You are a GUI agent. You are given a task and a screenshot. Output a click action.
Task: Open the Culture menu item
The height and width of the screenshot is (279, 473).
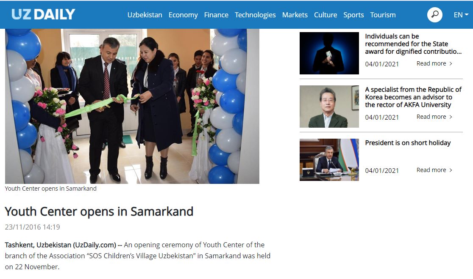tap(326, 15)
